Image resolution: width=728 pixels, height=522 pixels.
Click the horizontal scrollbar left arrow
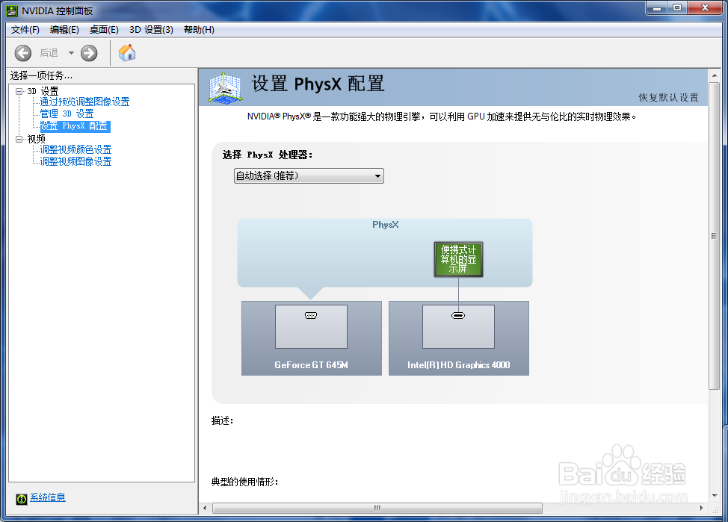205,508
